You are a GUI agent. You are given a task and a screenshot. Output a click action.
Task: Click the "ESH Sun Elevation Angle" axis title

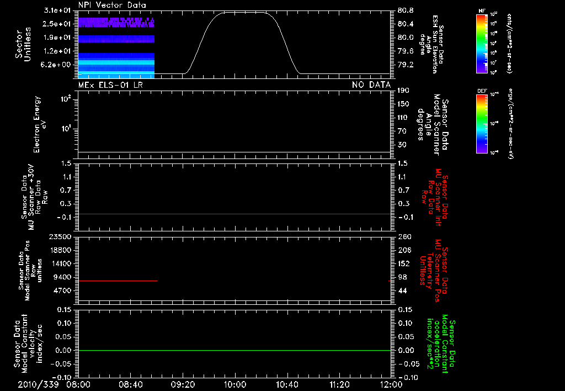[431, 45]
